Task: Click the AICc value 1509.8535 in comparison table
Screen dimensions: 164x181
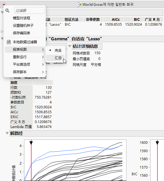Action: pos(113,24)
